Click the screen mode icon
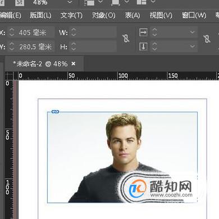Screen dimensions: 219x219 click(115, 2)
